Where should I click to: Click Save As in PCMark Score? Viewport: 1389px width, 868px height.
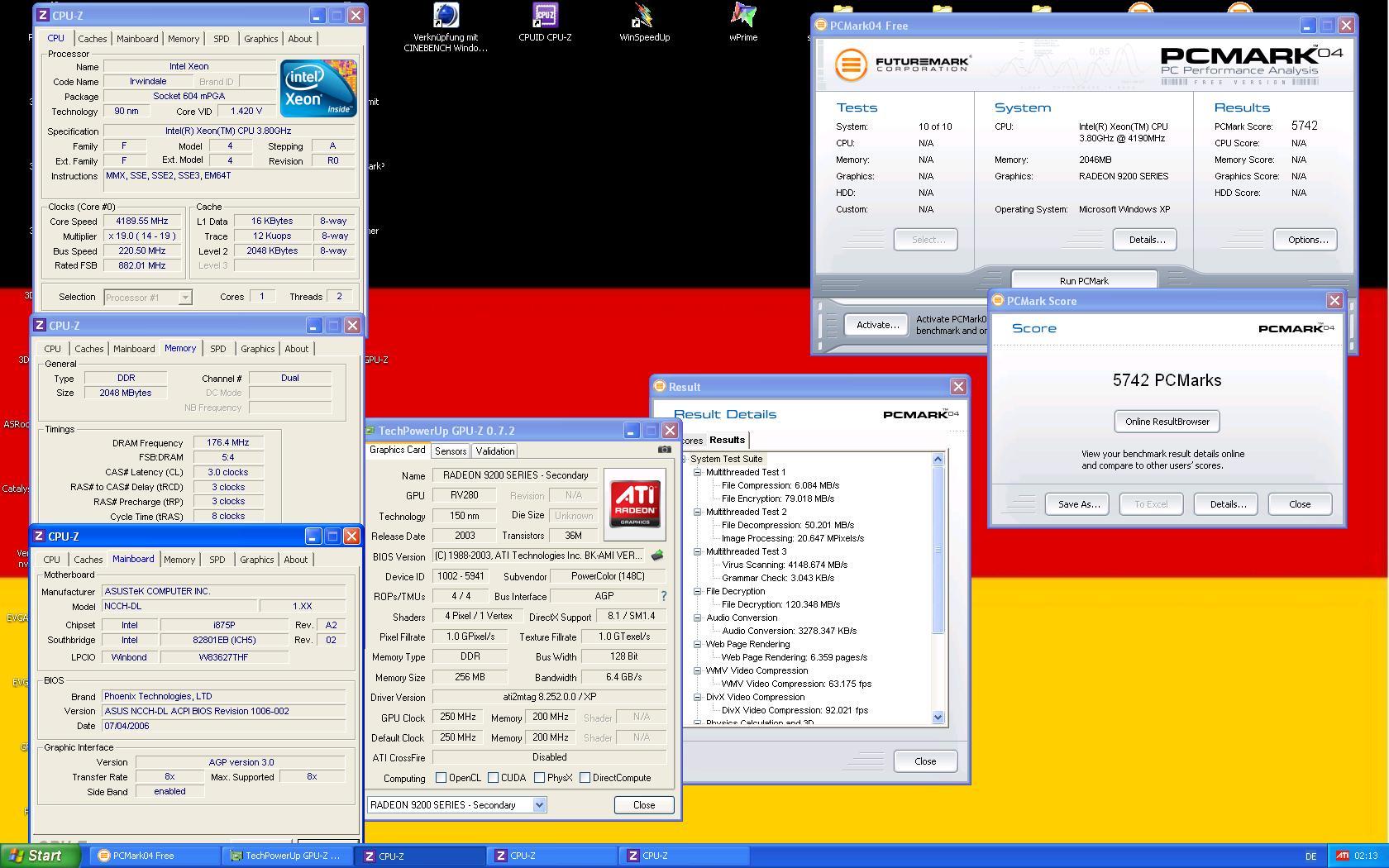pyautogui.click(x=1078, y=504)
